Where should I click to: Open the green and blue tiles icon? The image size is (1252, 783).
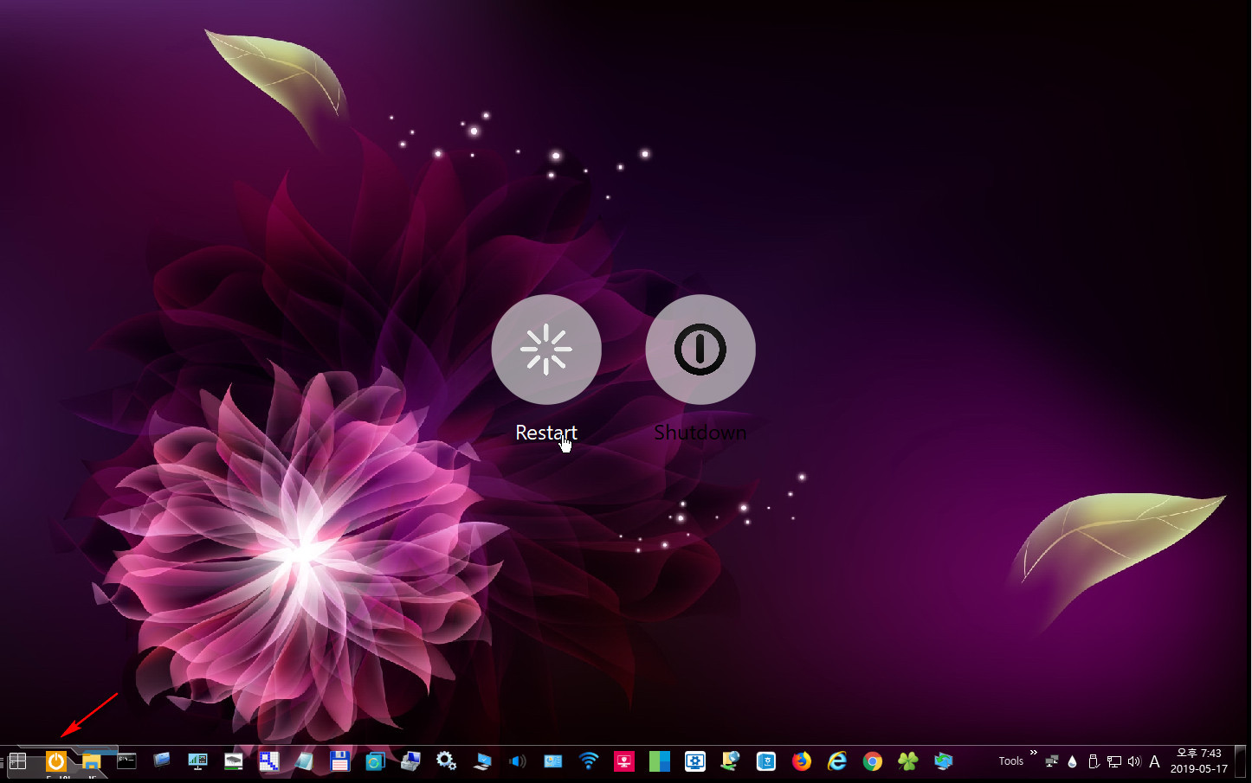pos(660,761)
